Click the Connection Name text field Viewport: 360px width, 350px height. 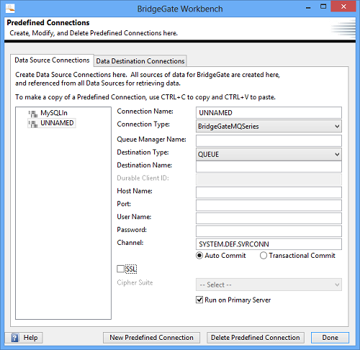tap(269, 112)
